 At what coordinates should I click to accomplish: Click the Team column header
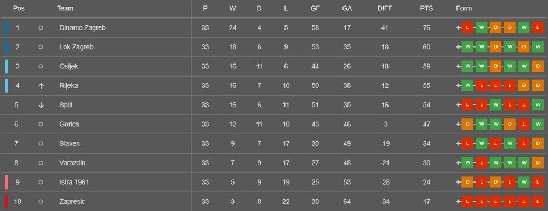[65, 8]
